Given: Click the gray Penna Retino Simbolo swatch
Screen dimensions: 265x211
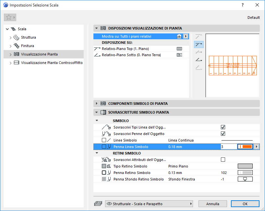Looking at the screenshot, I should [245, 173].
